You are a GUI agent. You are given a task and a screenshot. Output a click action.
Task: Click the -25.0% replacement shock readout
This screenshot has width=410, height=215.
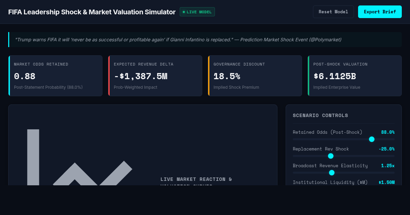pos(386,149)
